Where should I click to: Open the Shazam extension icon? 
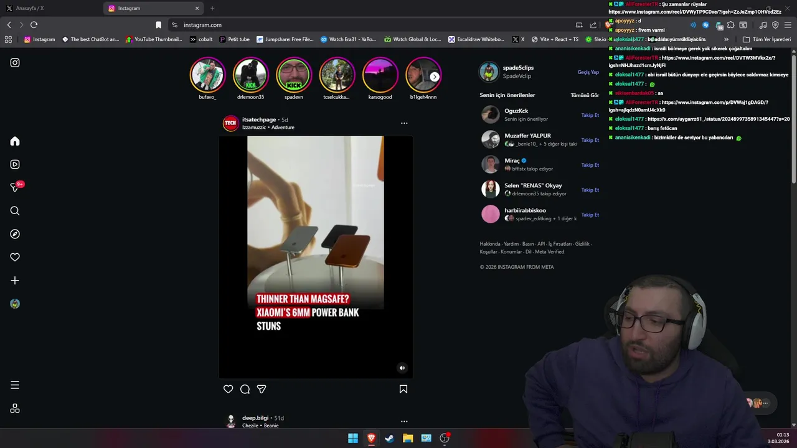(705, 25)
